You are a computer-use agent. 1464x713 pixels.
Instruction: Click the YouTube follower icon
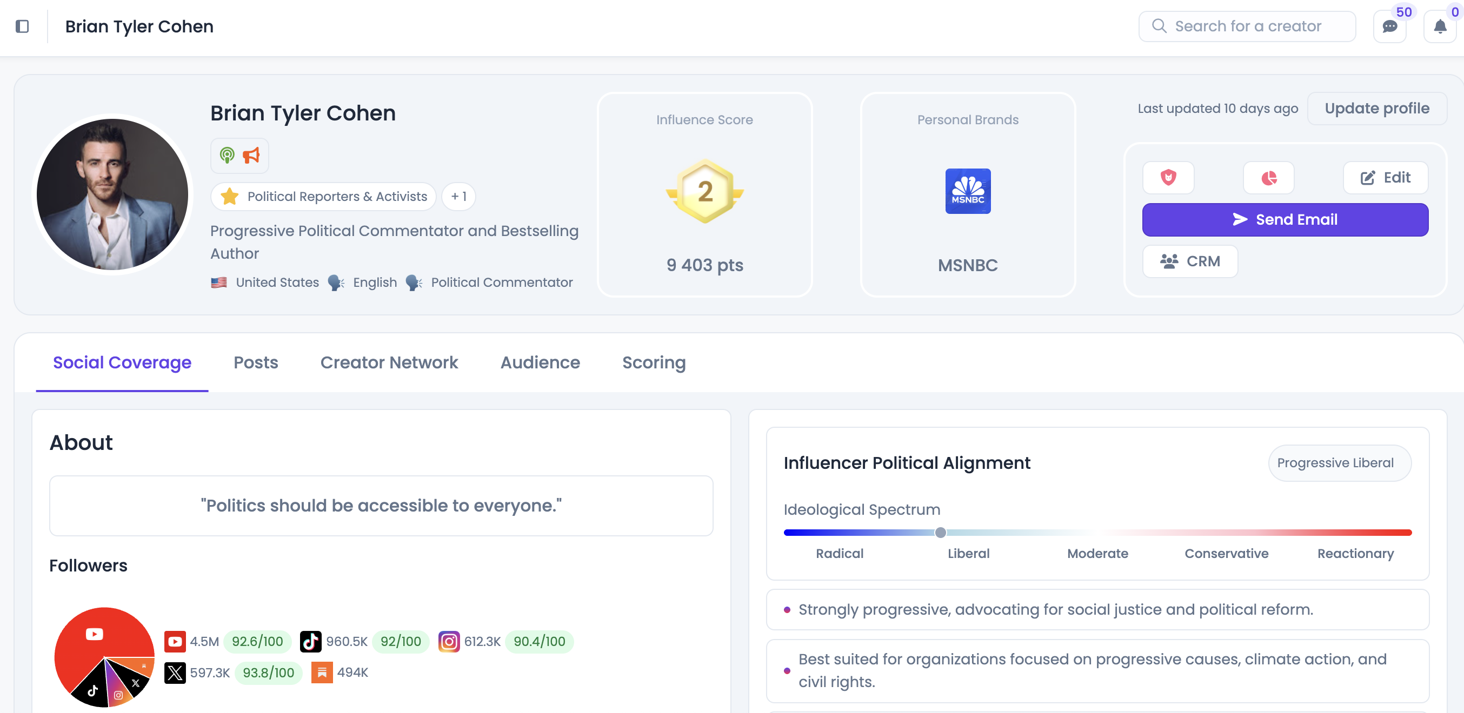[x=175, y=642]
